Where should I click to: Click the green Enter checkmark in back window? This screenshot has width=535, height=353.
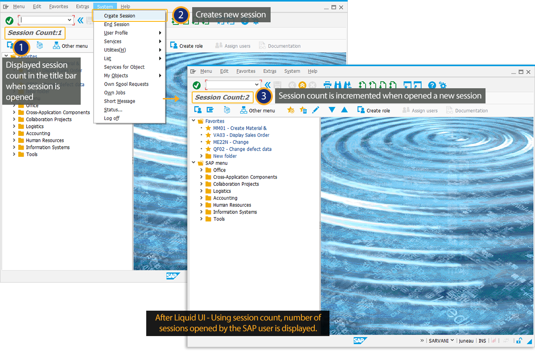point(9,21)
